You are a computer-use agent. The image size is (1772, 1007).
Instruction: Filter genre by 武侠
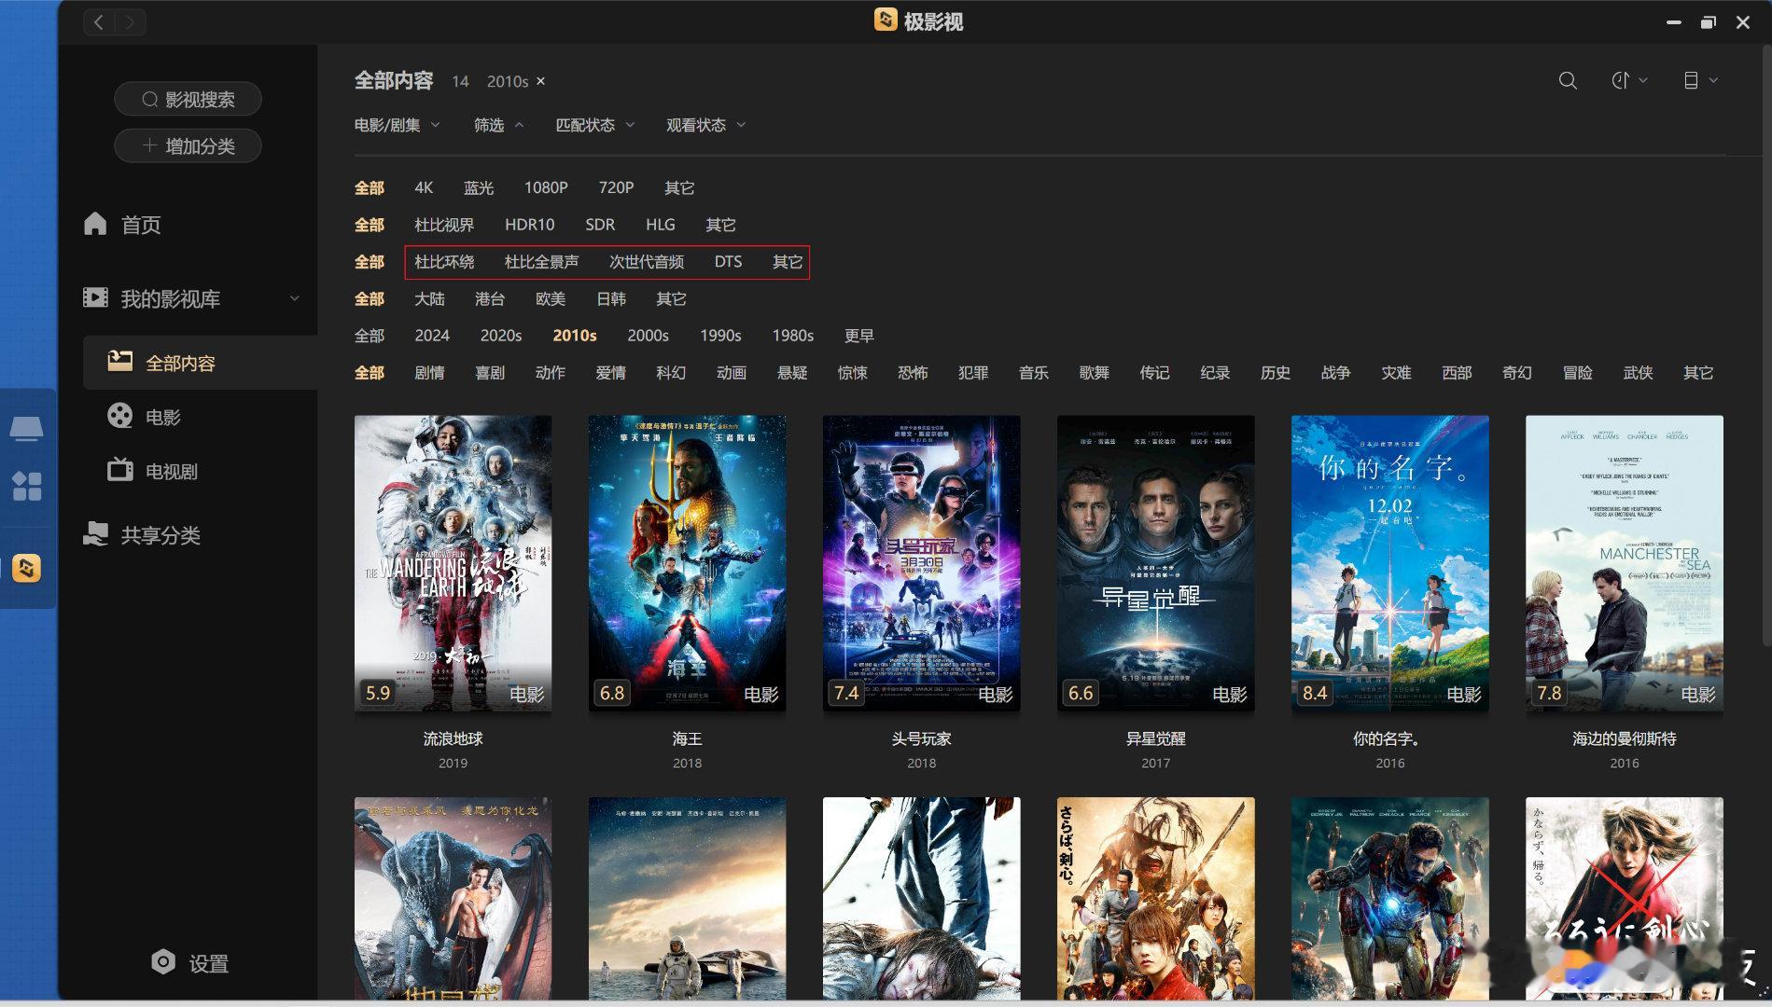click(x=1638, y=373)
